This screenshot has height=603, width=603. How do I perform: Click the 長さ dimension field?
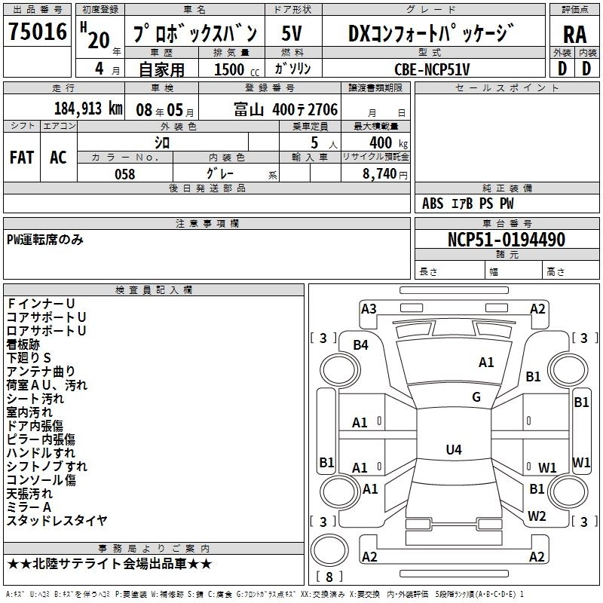click(x=449, y=271)
